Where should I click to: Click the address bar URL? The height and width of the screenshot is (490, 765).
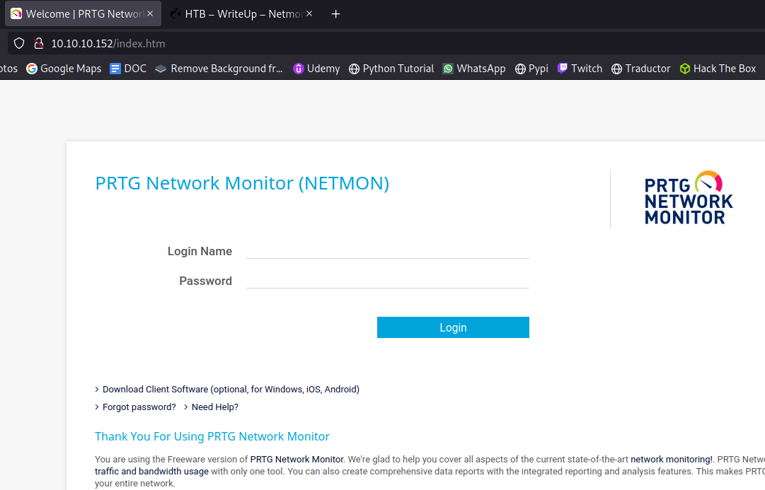[x=108, y=43]
